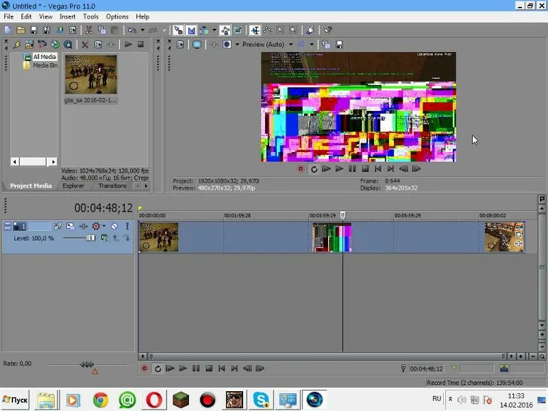548x411 pixels.
Task: Open the Options menu
Action: coord(117,16)
